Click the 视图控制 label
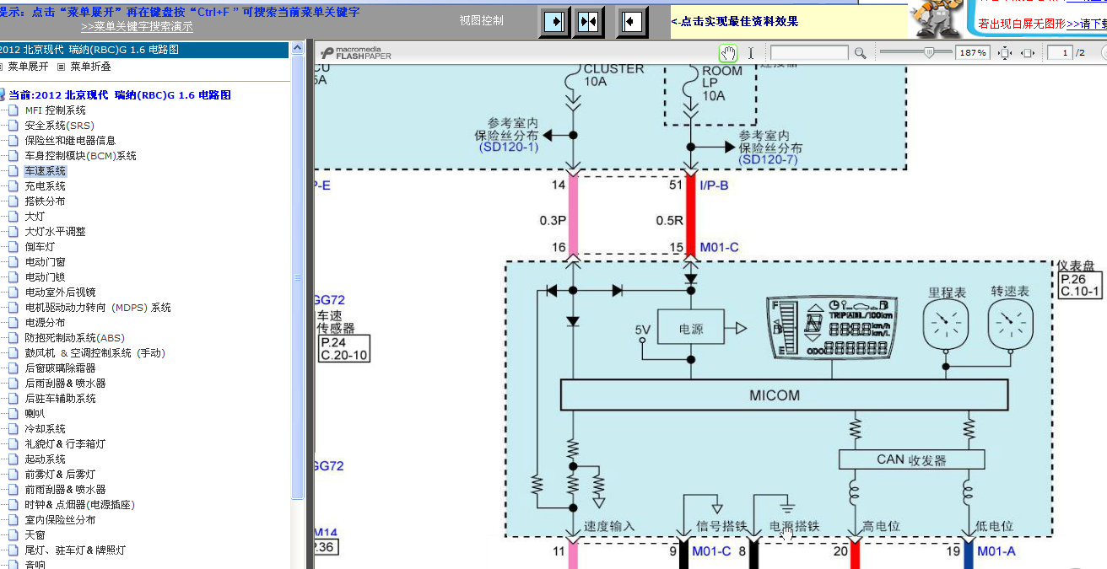 coord(482,20)
